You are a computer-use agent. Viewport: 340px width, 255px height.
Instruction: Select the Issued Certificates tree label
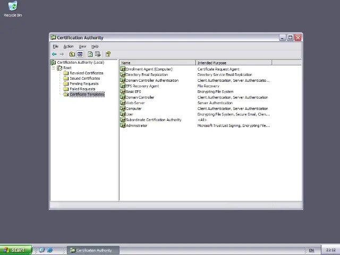pos(85,78)
